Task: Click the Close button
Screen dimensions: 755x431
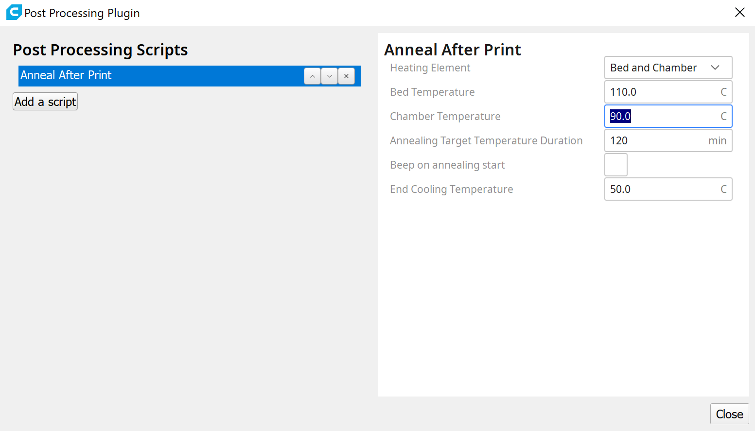Action: click(729, 414)
